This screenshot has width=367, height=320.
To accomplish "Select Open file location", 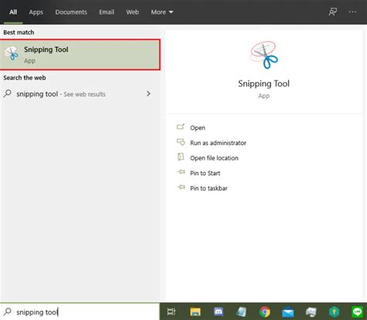I will [x=214, y=158].
